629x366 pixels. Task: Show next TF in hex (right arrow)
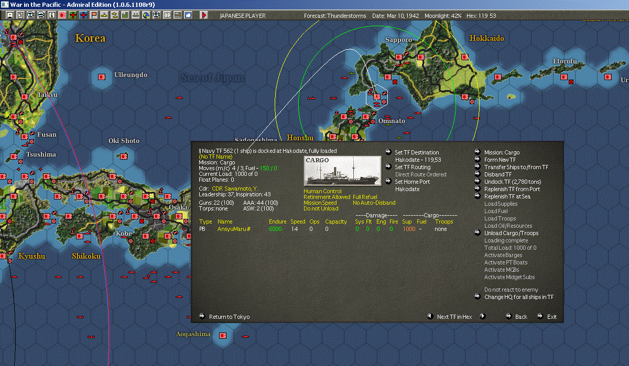483,316
